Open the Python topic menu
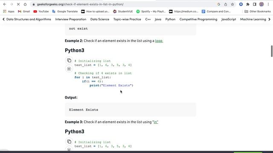 click(x=170, y=19)
